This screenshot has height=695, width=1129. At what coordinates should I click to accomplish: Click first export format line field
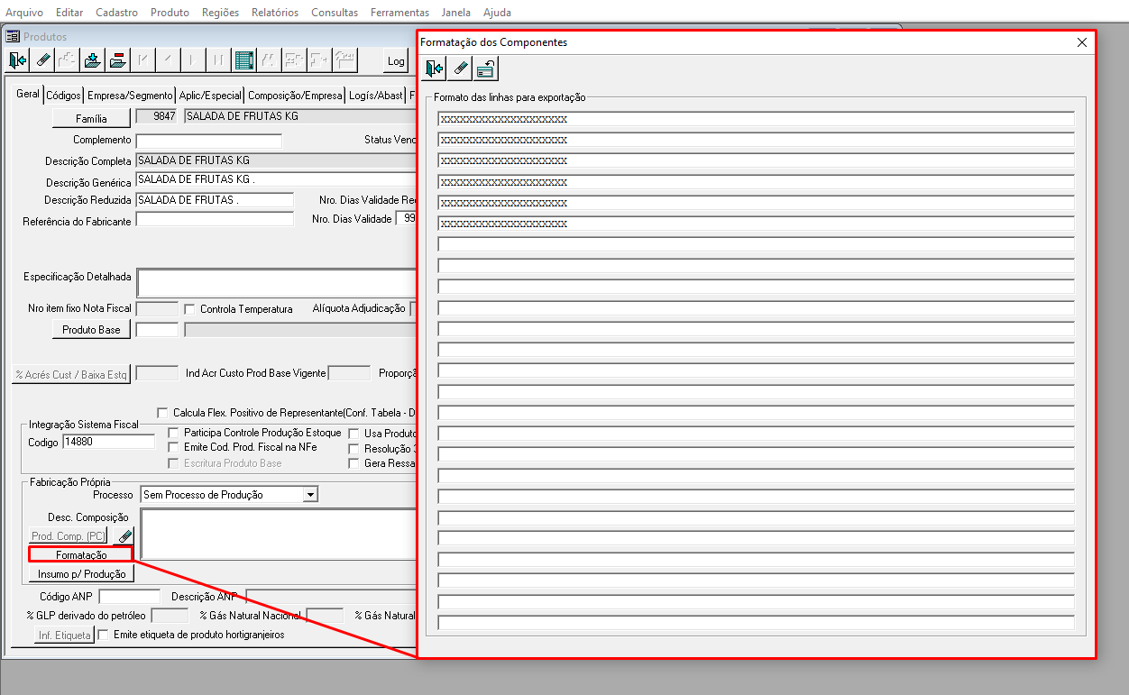click(756, 119)
